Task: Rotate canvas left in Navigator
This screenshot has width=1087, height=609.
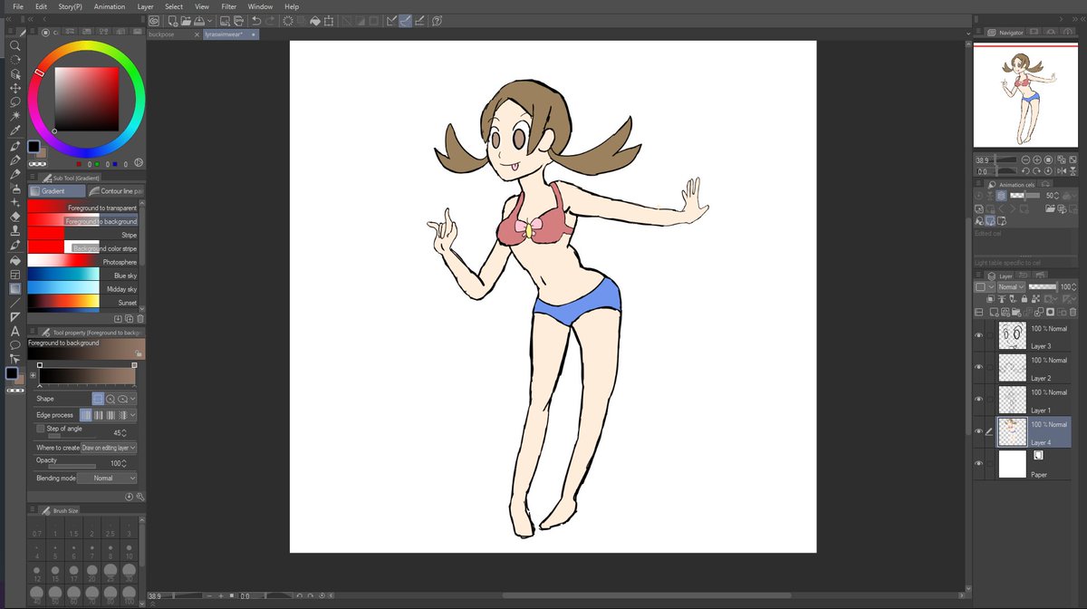Action: pos(1024,170)
